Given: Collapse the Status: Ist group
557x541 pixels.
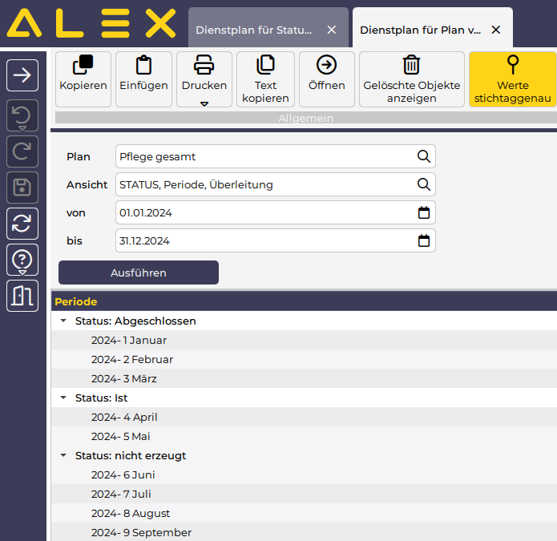Looking at the screenshot, I should coord(63,398).
